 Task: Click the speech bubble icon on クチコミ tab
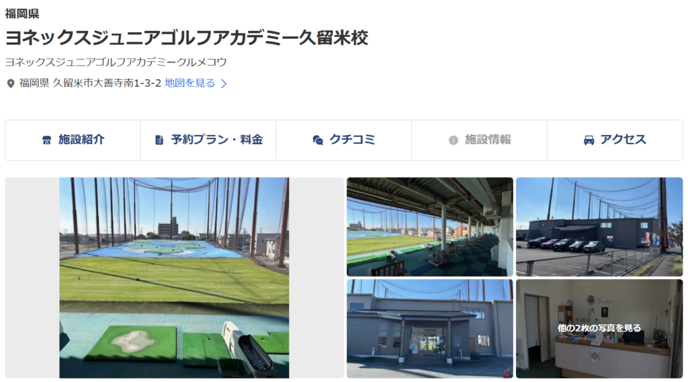[318, 140]
